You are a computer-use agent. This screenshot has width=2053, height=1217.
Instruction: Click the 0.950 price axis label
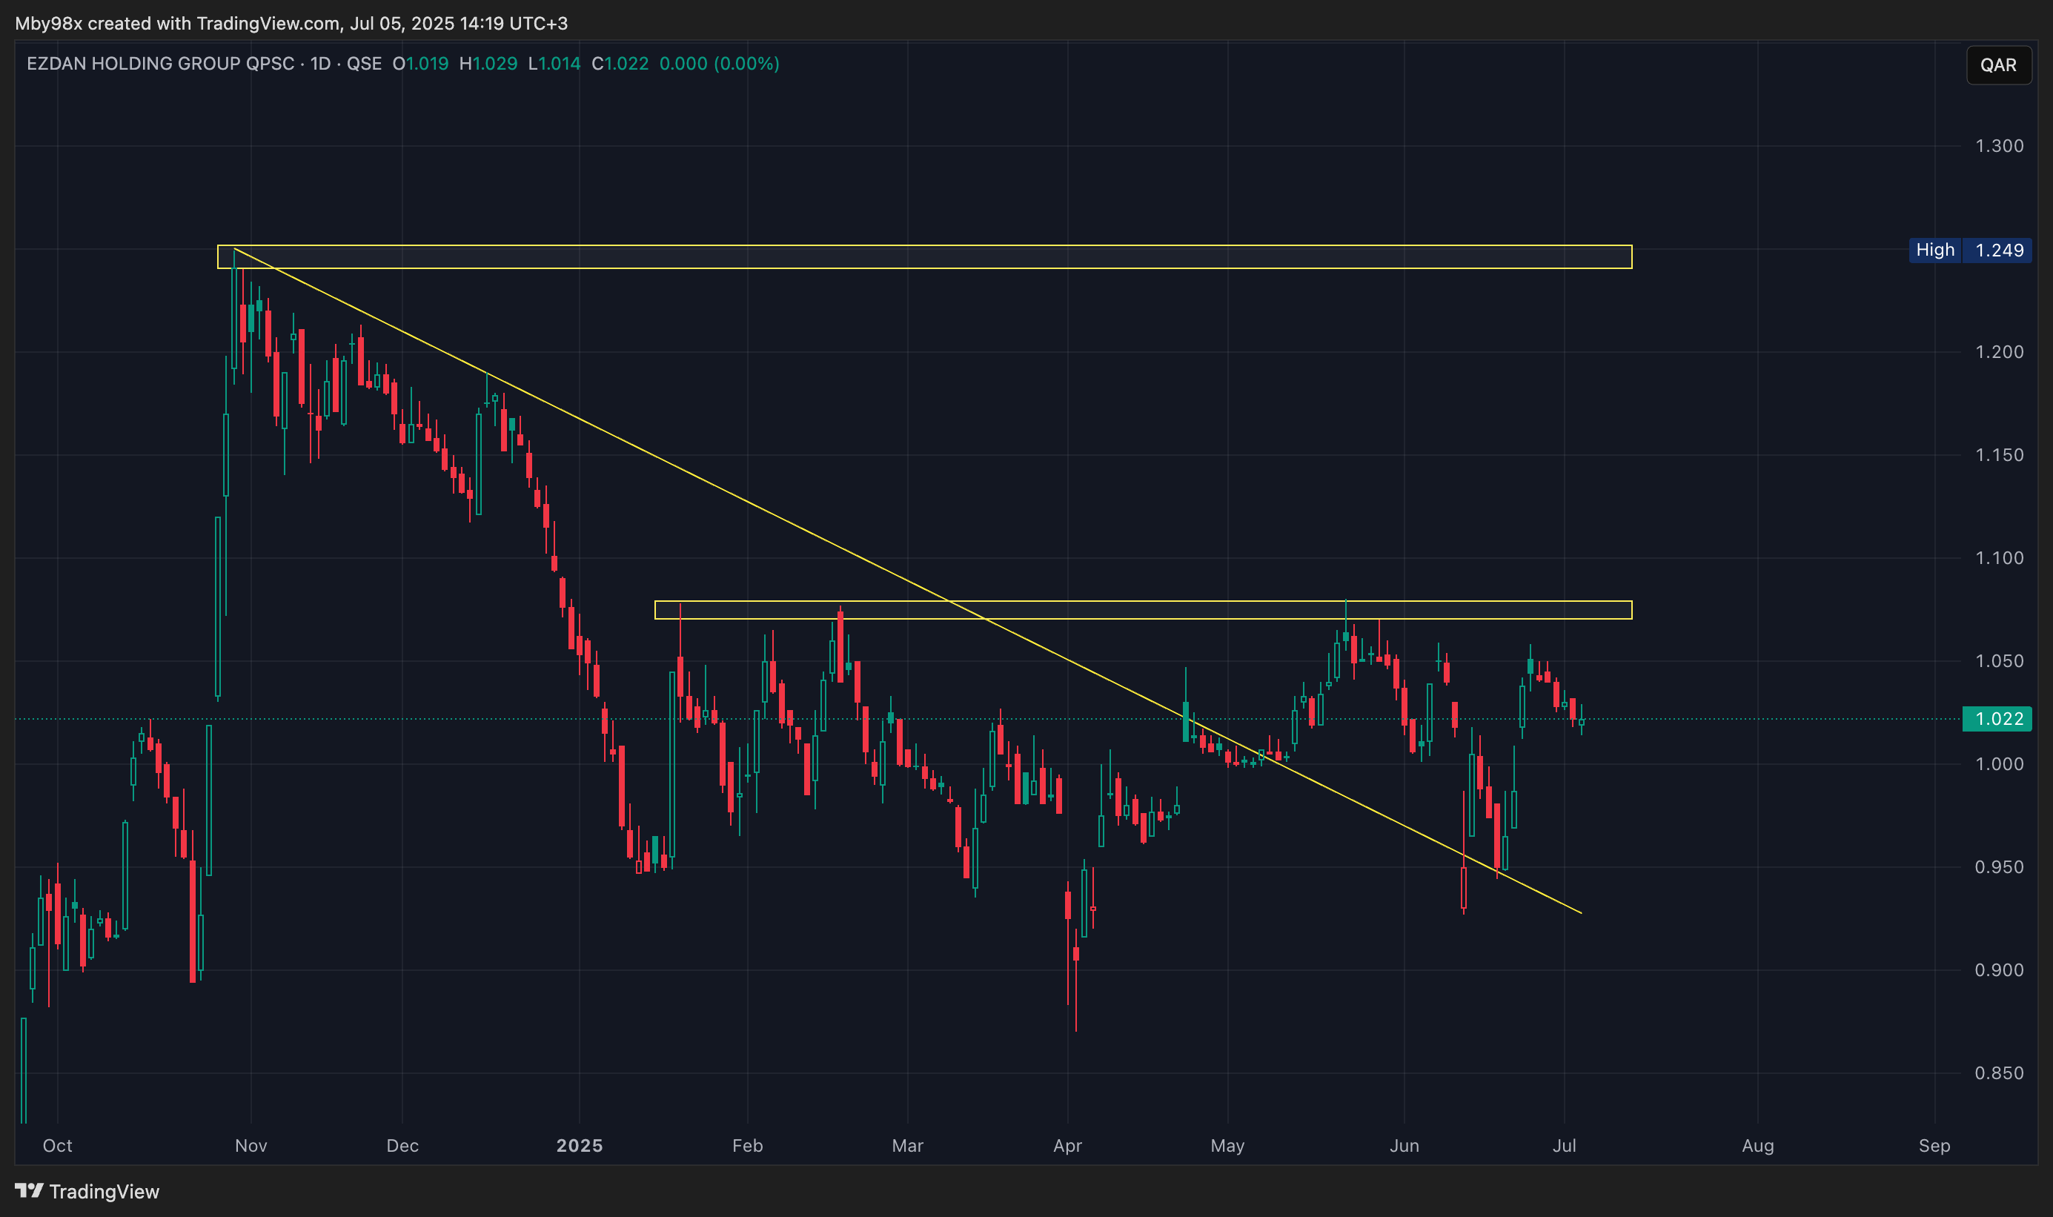pos(1999,867)
